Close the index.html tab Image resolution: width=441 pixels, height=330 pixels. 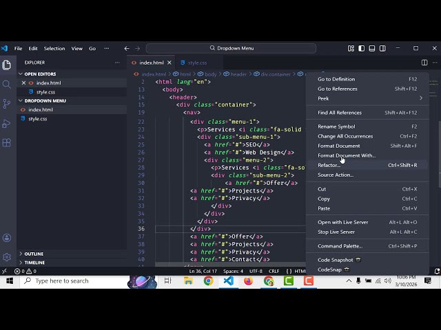(170, 63)
